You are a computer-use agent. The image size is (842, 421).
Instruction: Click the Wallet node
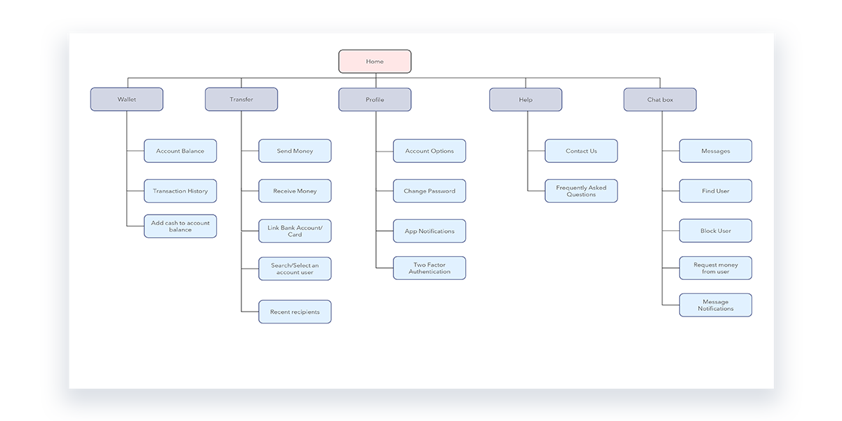click(126, 99)
